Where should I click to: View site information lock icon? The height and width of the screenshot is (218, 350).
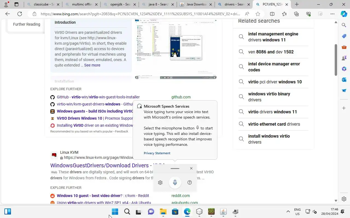[x=34, y=14]
